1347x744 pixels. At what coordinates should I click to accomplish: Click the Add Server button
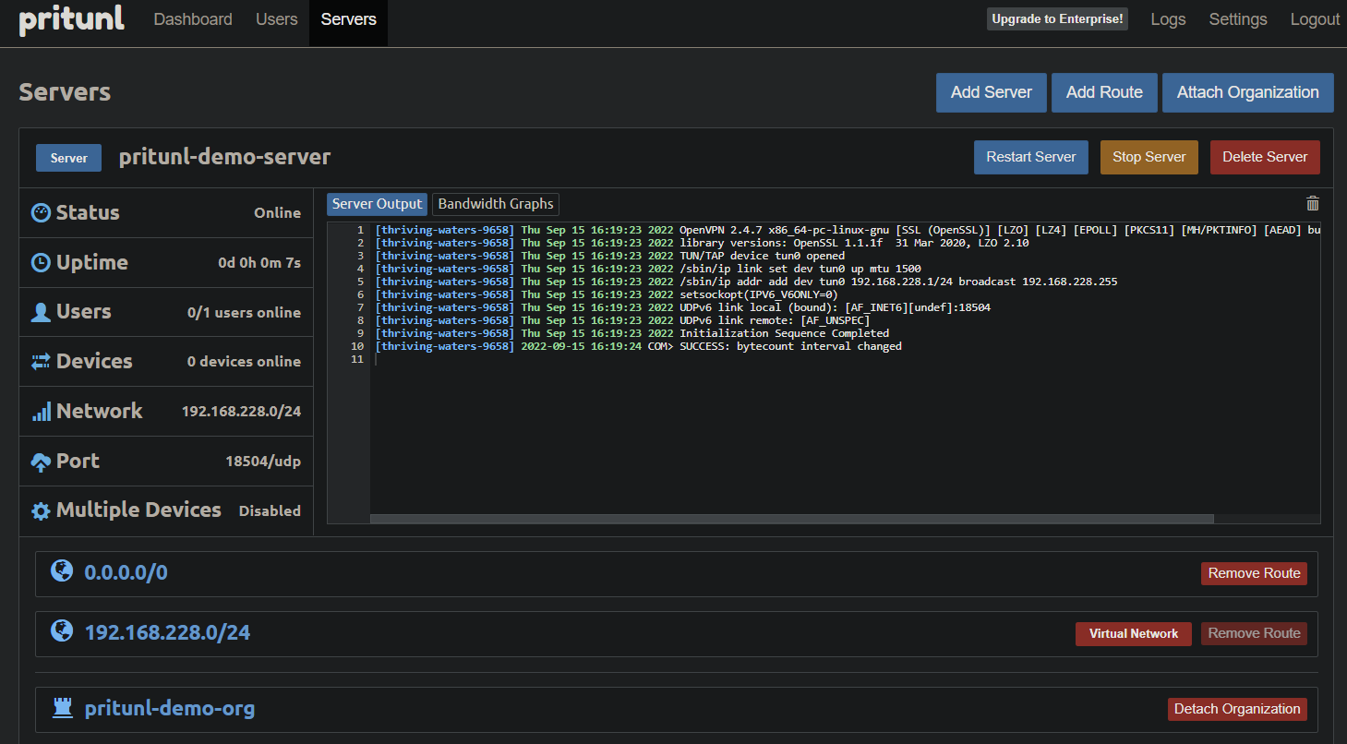pos(992,92)
